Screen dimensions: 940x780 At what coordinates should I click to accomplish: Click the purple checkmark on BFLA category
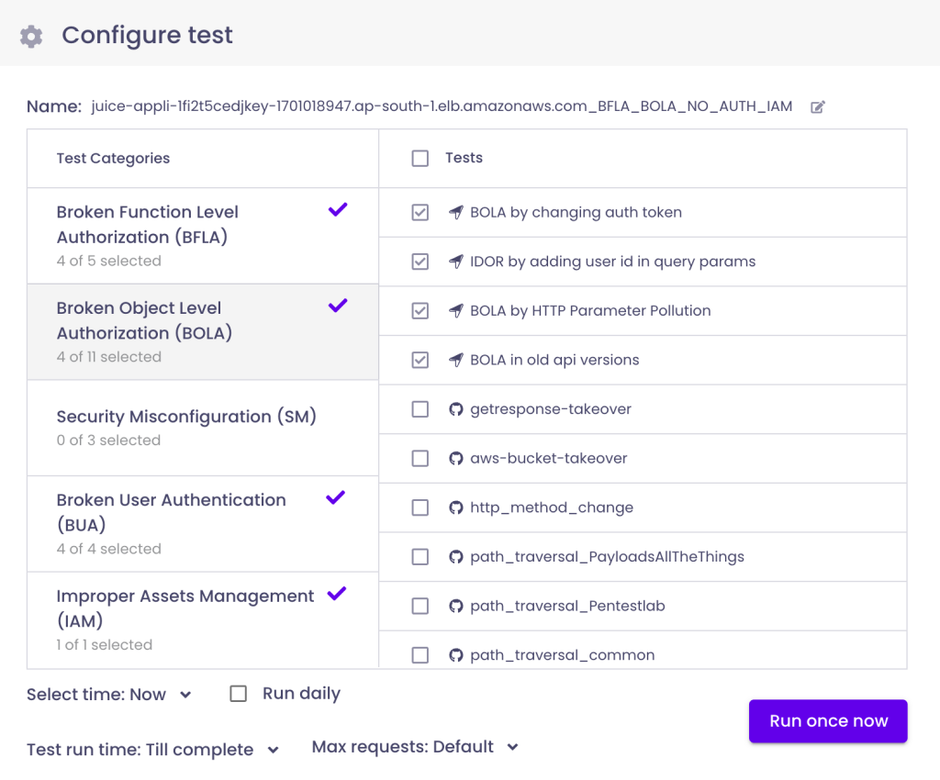(338, 210)
